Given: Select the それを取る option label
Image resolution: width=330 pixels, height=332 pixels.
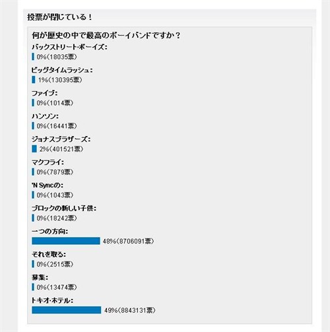Looking at the screenshot, I should [49, 255].
